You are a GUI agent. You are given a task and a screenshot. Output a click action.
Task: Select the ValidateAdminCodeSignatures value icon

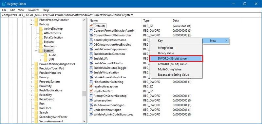(x=91, y=114)
